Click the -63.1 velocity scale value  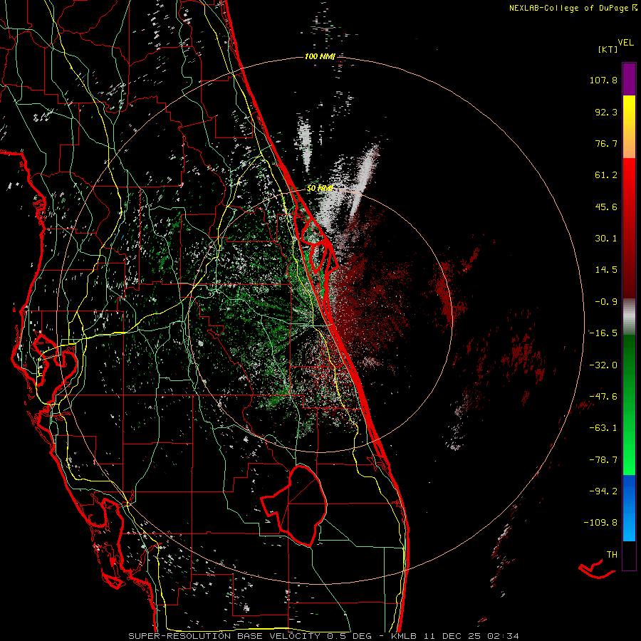pyautogui.click(x=603, y=428)
